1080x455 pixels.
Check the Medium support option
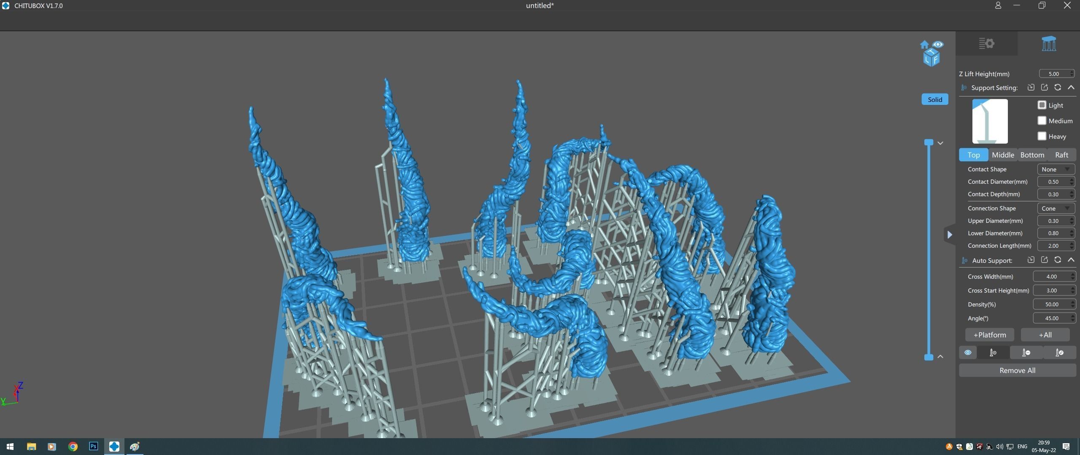(1042, 120)
